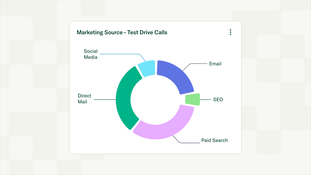Click the Paid Search label

point(214,140)
